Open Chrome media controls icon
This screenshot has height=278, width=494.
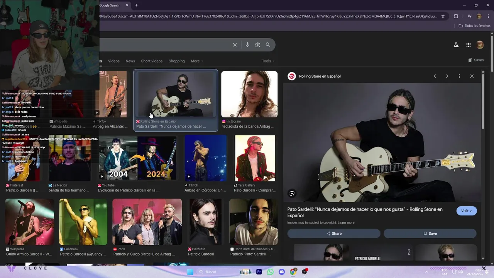(470, 16)
